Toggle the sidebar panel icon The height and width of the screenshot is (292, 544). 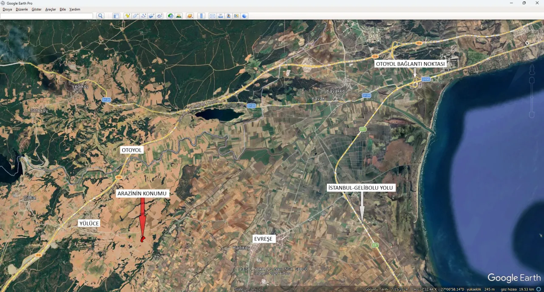tap(116, 16)
